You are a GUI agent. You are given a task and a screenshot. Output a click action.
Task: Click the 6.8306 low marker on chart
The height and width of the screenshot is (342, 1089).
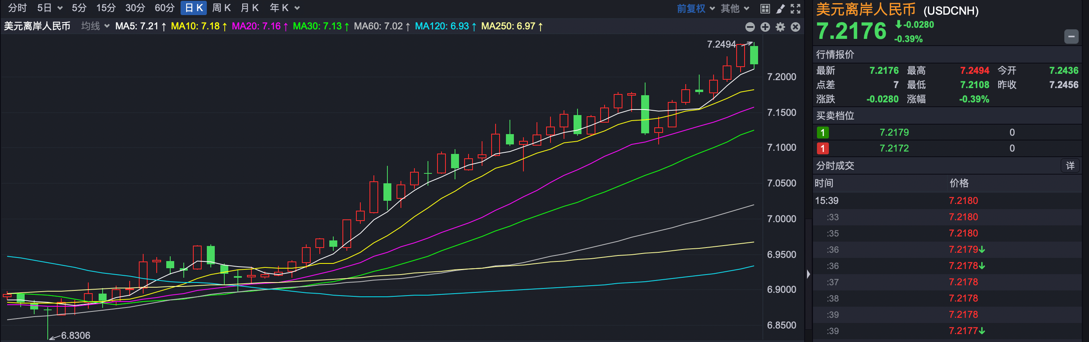pos(76,335)
